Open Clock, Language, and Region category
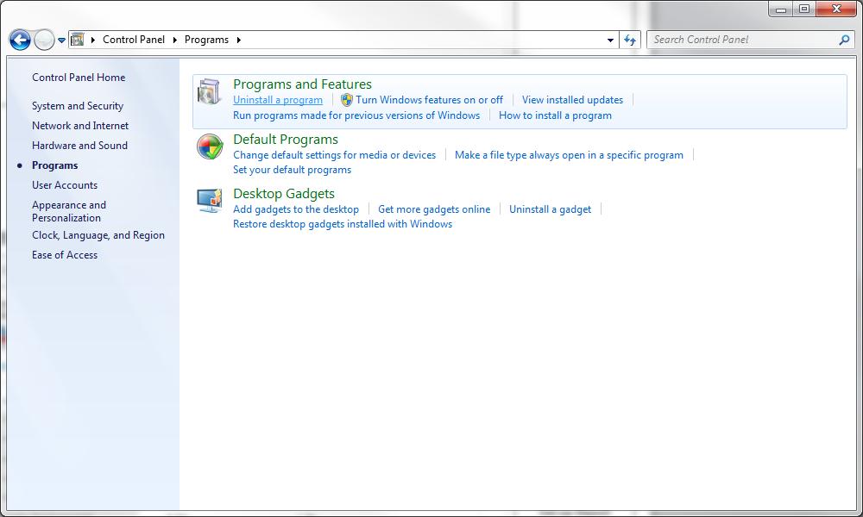Image resolution: width=863 pixels, height=517 pixels. 98,235
